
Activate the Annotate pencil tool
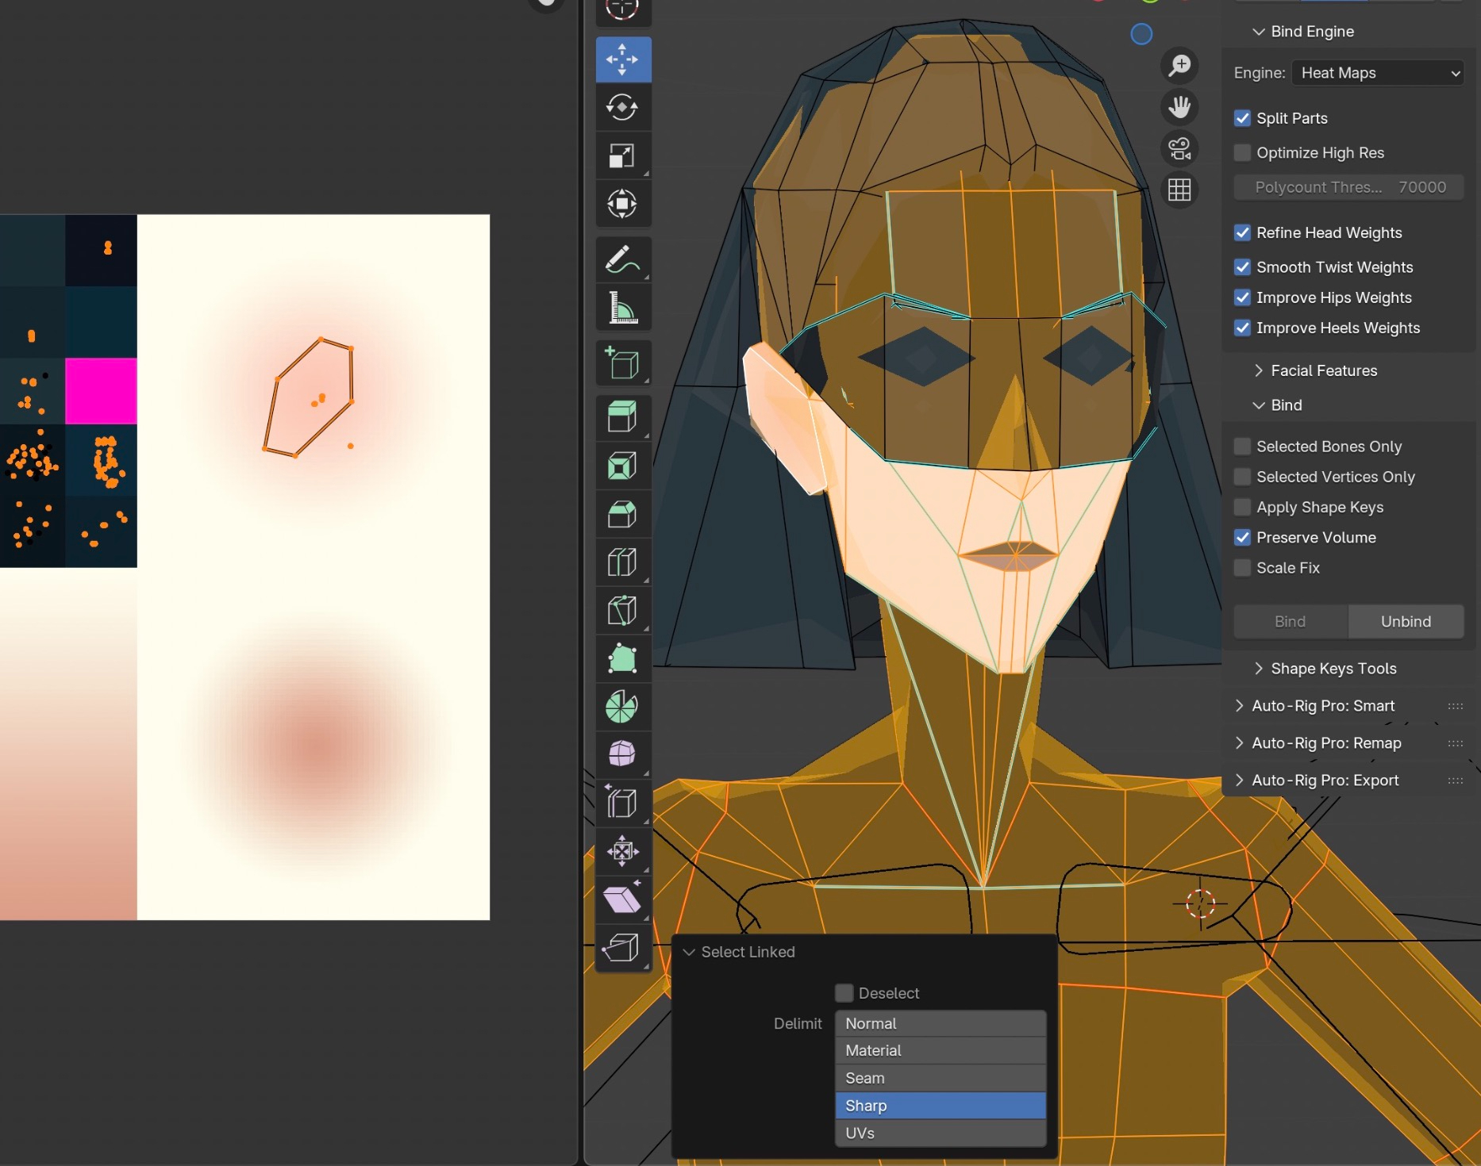pyautogui.click(x=623, y=259)
